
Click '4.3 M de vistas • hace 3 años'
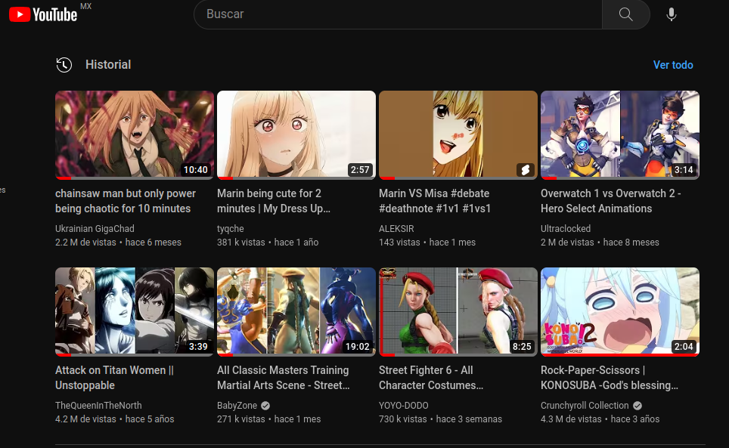point(600,419)
